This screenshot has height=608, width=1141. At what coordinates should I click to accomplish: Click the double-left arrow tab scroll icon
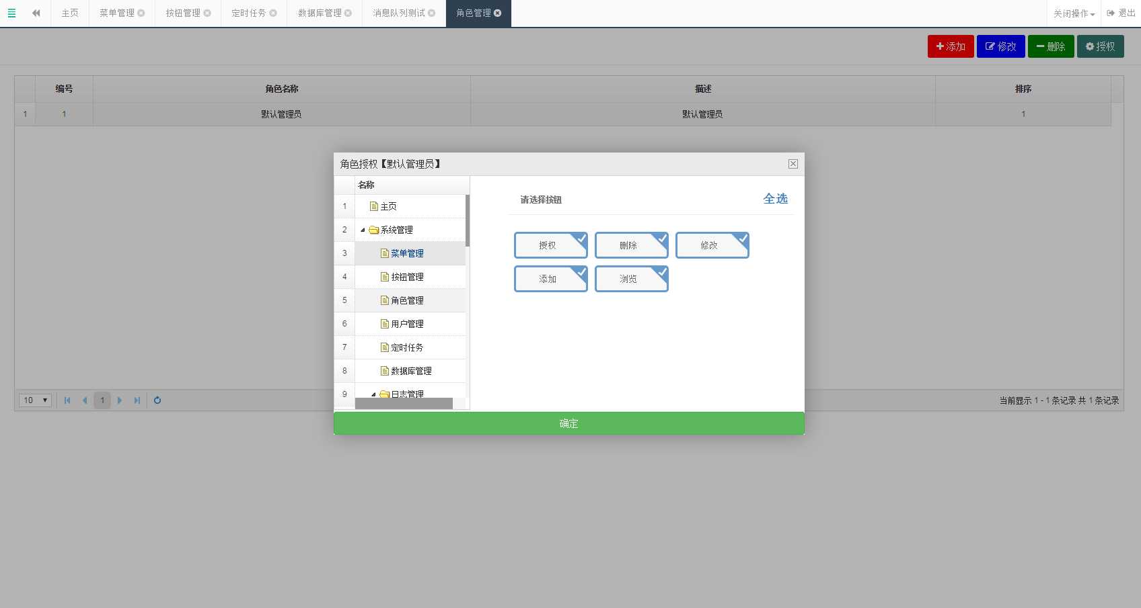tap(36, 13)
